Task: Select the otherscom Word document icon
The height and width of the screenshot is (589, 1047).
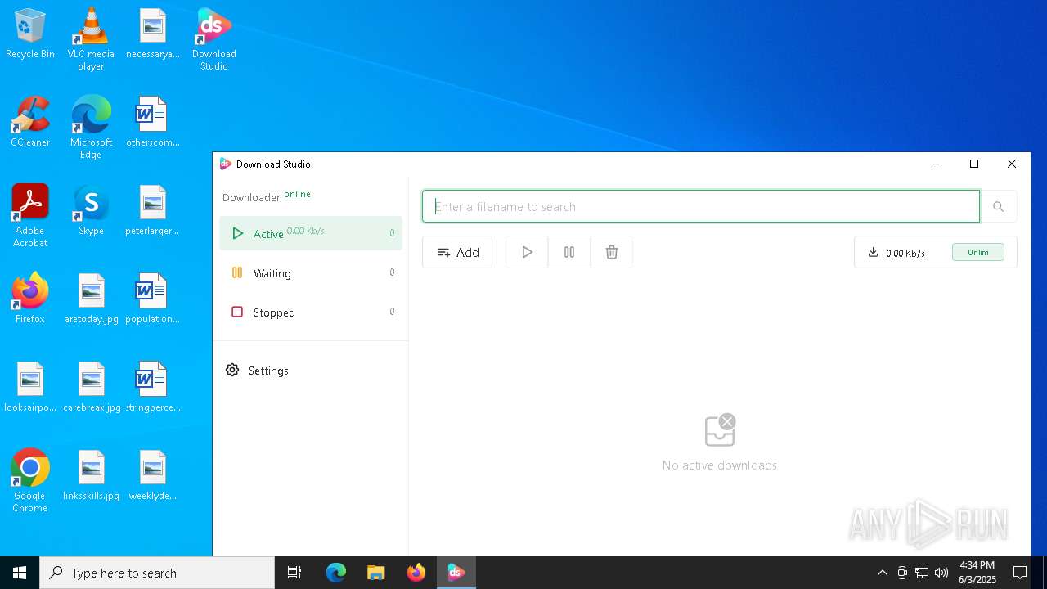Action: pyautogui.click(x=152, y=123)
